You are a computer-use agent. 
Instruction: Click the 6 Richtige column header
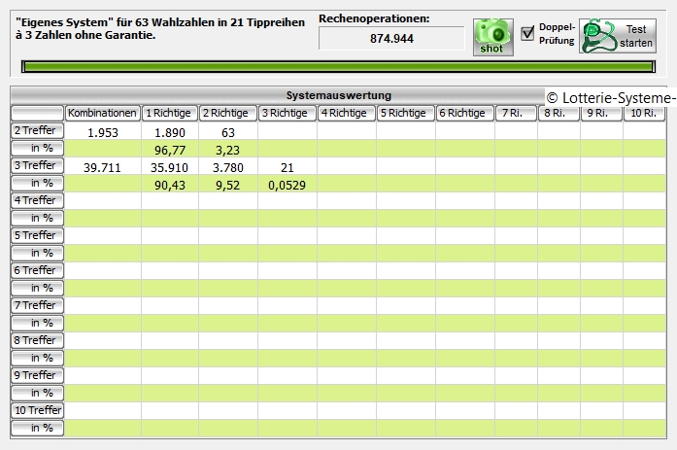[464, 113]
